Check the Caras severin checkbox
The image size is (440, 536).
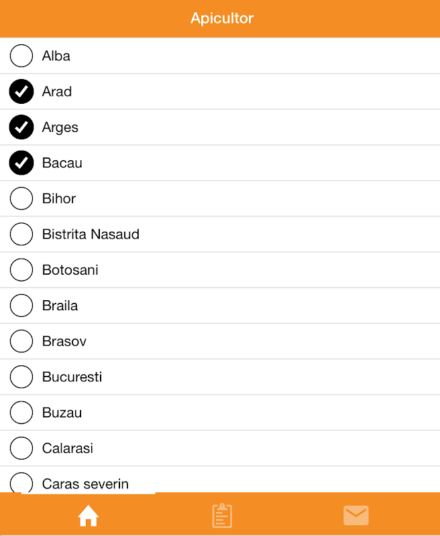coord(21,482)
